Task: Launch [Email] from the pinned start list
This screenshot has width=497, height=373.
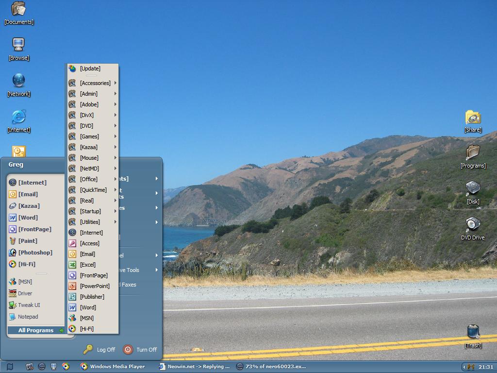Action: click(x=35, y=194)
